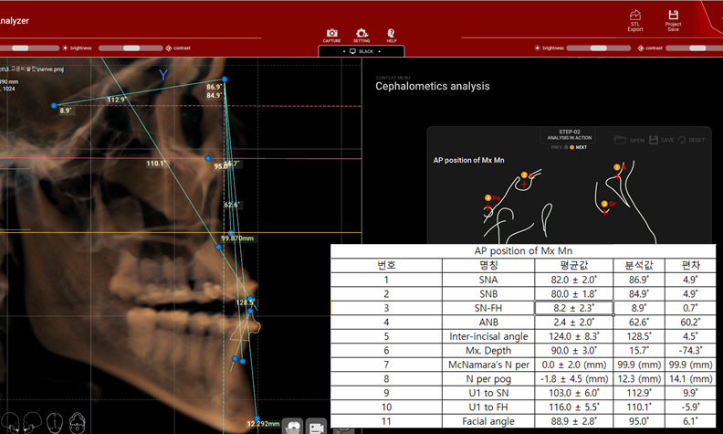The height and width of the screenshot is (434, 723).
Task: Click the OPEN button in analysis panel
Action: point(630,140)
